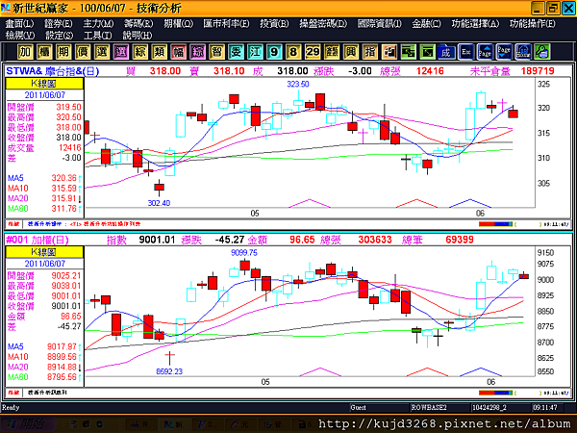577x433 pixels.
Task: Click the 29 toolbar icon
Action: pos(313,52)
